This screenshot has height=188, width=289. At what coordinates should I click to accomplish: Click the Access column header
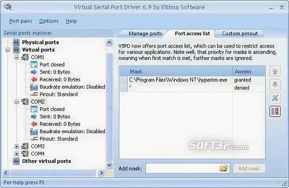pos(249,71)
